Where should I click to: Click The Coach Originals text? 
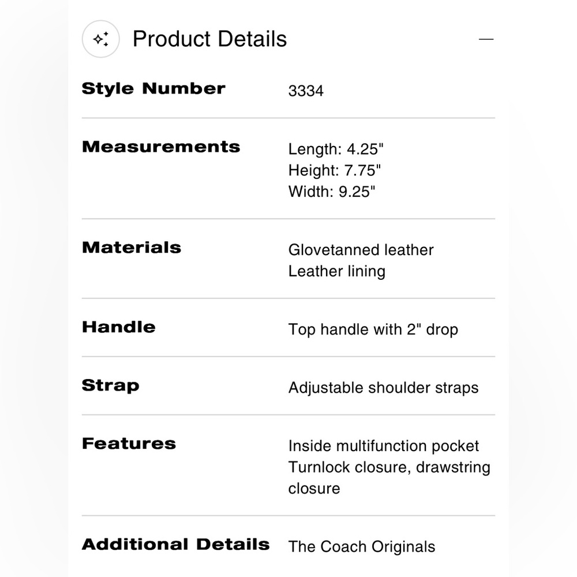tap(362, 546)
